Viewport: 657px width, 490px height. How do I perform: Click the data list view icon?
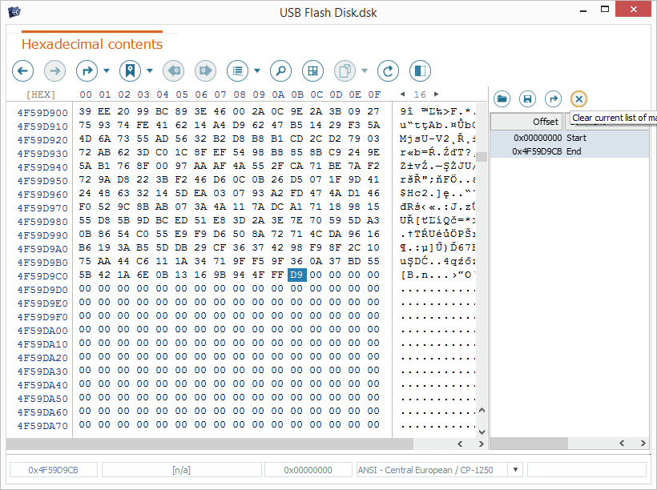coord(237,71)
